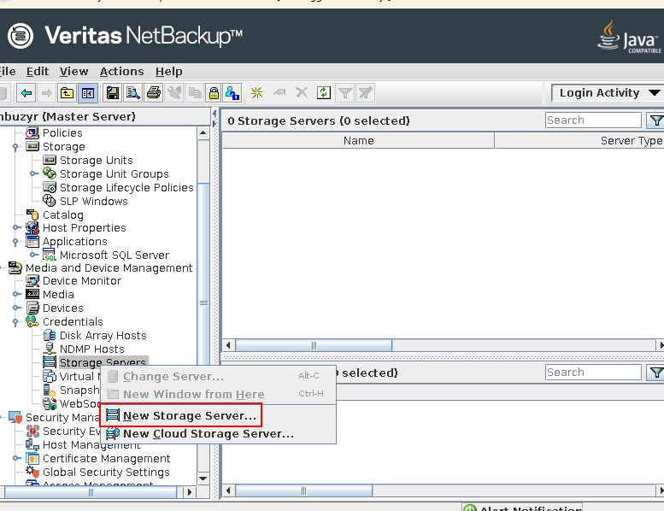The image size is (664, 511).
Task: Open the Login Activity dropdown
Action: 608,93
